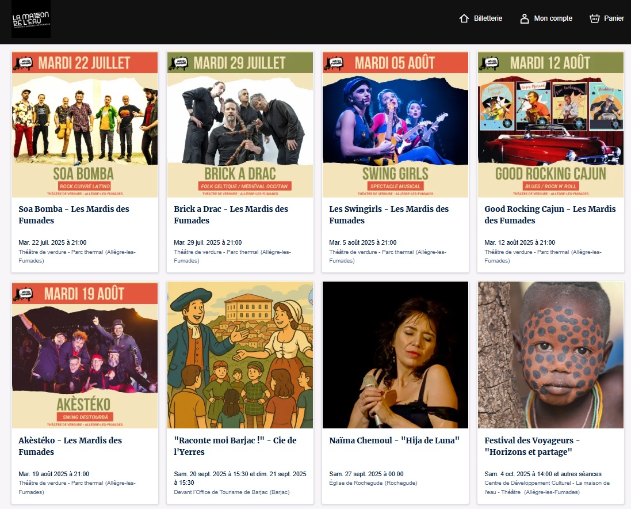Click the Raconte moi Barjac illustration
Screen dimensions: 631x509
[240, 355]
